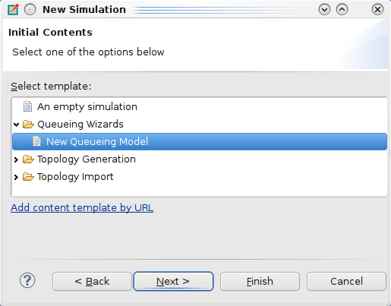Viewport: 391px width, 306px height.
Task: Select the New Queueing Model template
Action: pyautogui.click(x=200, y=141)
